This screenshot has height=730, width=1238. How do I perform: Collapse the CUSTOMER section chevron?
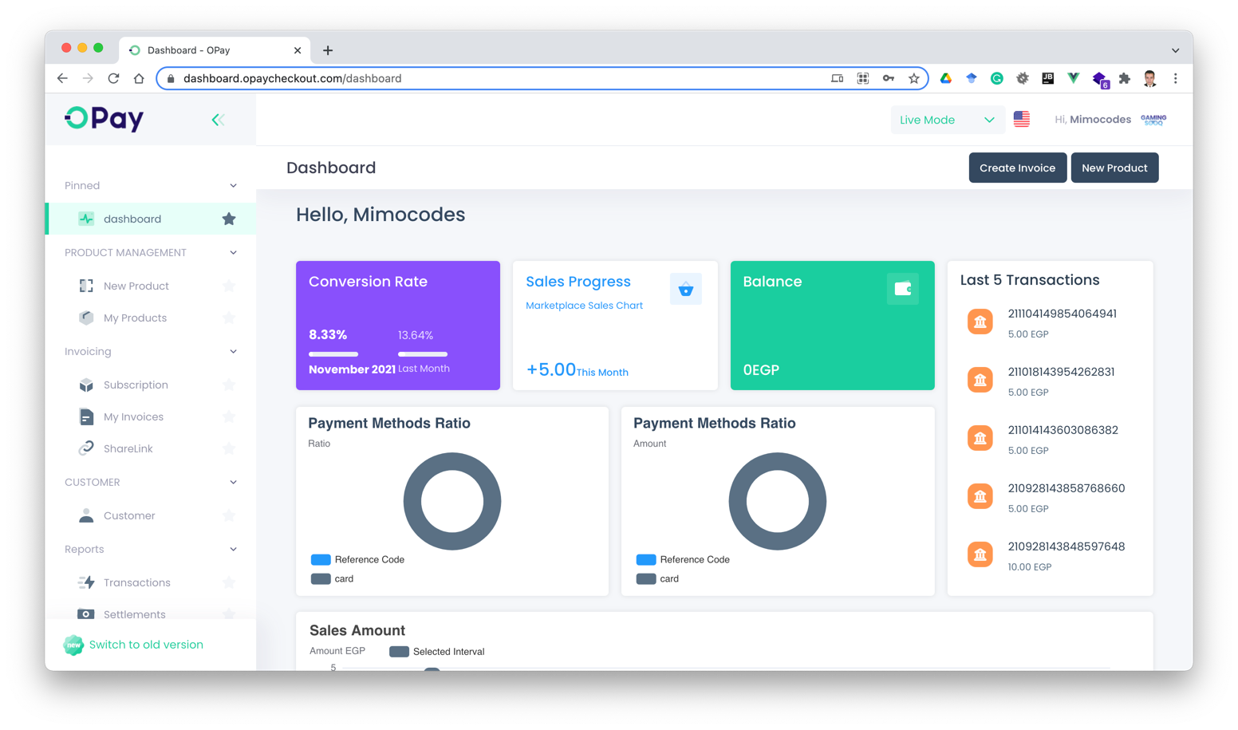(x=233, y=483)
